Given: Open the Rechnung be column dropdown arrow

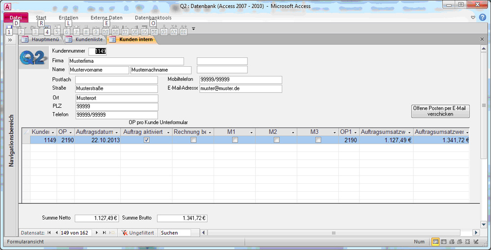Looking at the screenshot, I should coord(210,132).
